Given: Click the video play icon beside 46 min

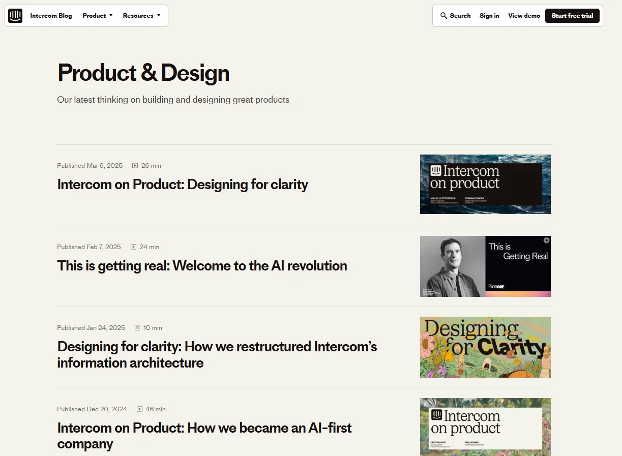Looking at the screenshot, I should (x=139, y=409).
